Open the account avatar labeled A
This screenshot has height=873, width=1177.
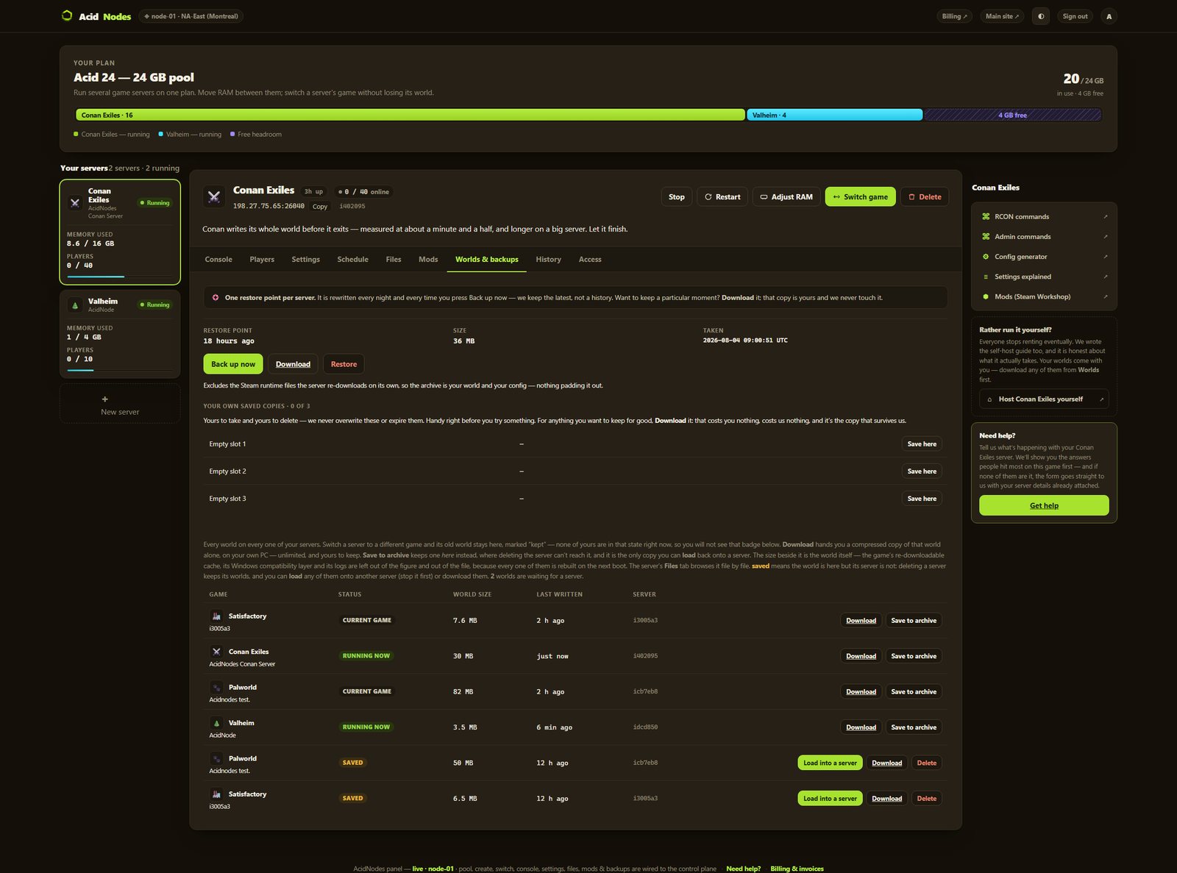(1109, 16)
